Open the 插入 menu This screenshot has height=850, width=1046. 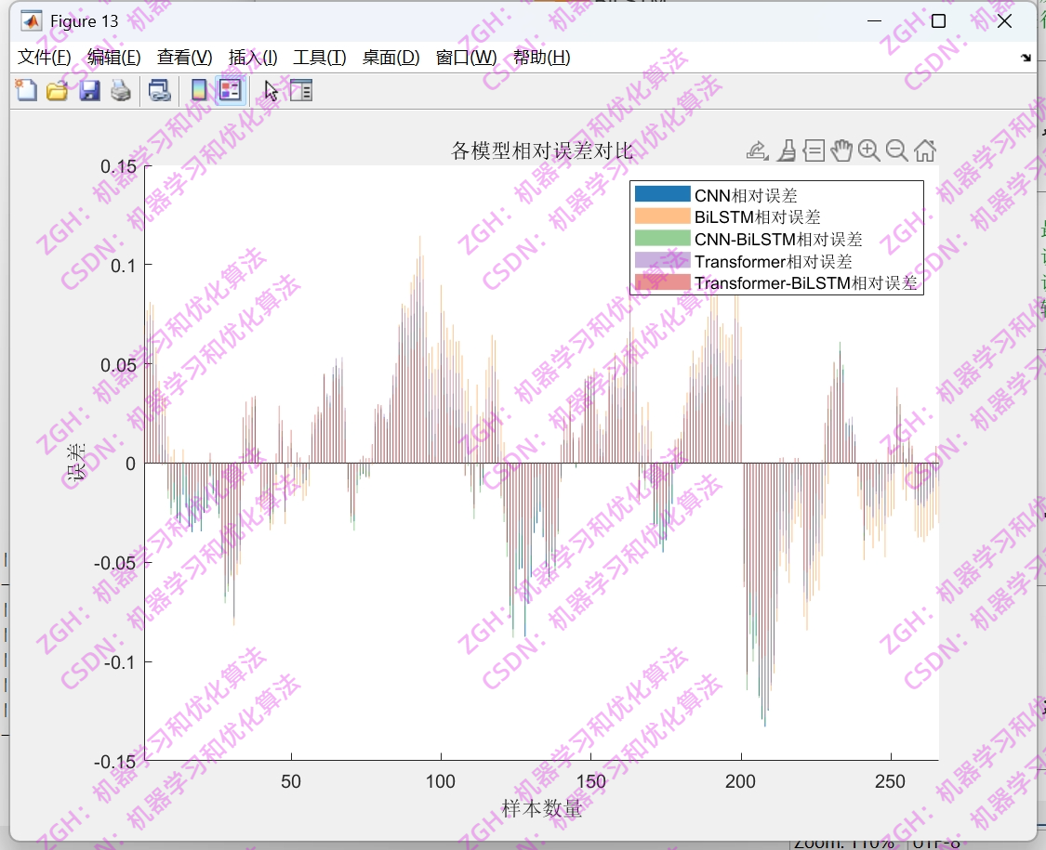pyautogui.click(x=252, y=57)
